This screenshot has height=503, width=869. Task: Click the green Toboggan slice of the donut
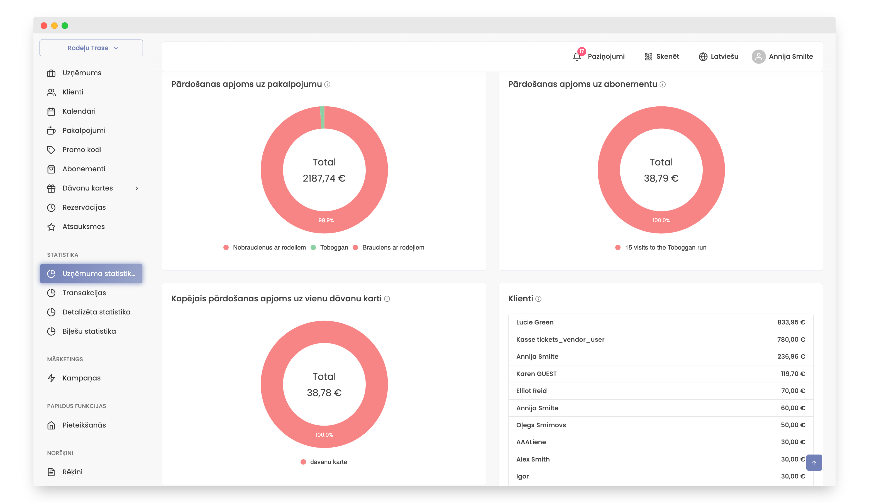pos(323,117)
